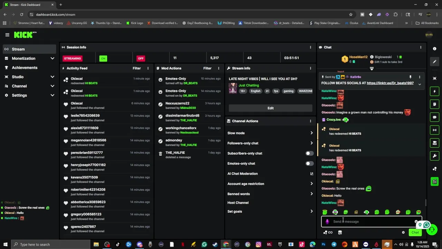This screenshot has height=249, width=442.
Task: Open AI Chat Moderation external link icon
Action: [311, 174]
